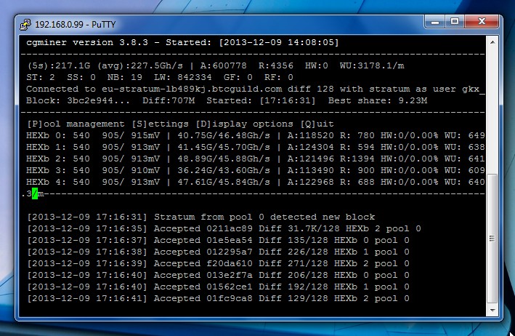Click the "HEXb 3:" device row label
This screenshot has height=336, width=515.
[46, 170]
